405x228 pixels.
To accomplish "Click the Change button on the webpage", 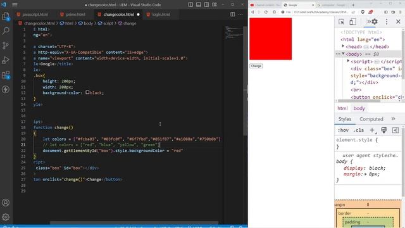I will click(x=256, y=66).
